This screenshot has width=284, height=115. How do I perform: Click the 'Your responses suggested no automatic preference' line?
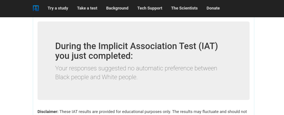pos(136,68)
